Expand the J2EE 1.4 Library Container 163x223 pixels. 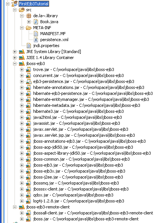(x=15, y=58)
